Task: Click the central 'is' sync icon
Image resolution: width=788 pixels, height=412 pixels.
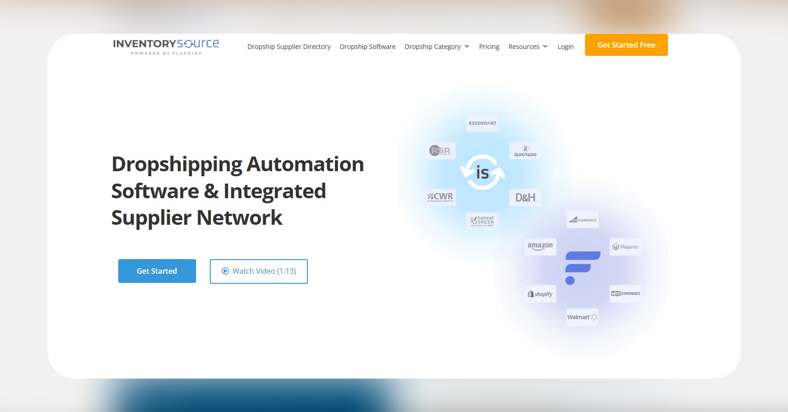Action: [x=482, y=172]
